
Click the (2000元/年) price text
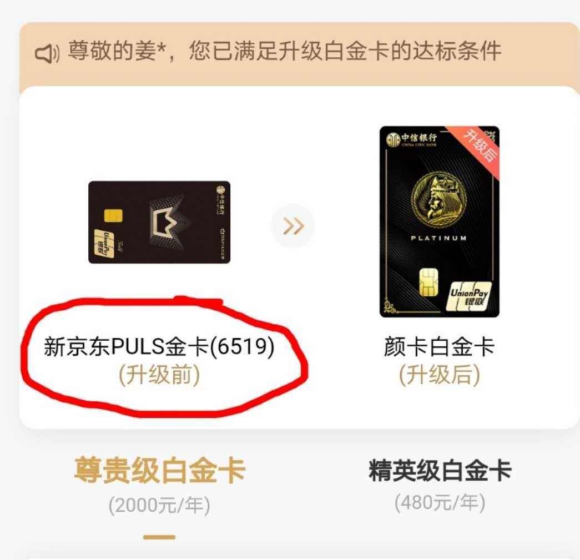coord(159,505)
